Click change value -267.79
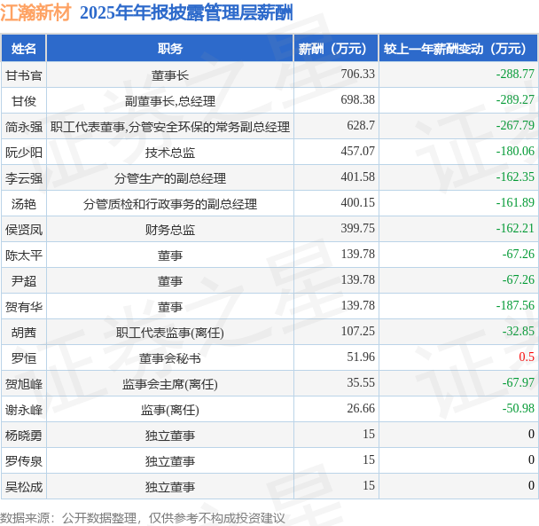The height and width of the screenshot is (526, 539). 515,125
